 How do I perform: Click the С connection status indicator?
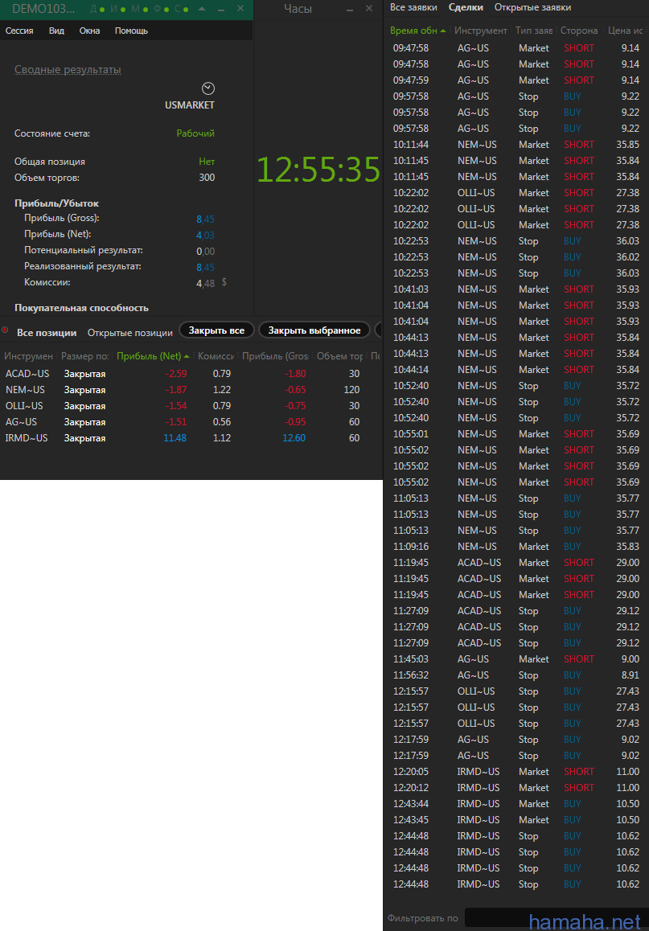tap(181, 9)
